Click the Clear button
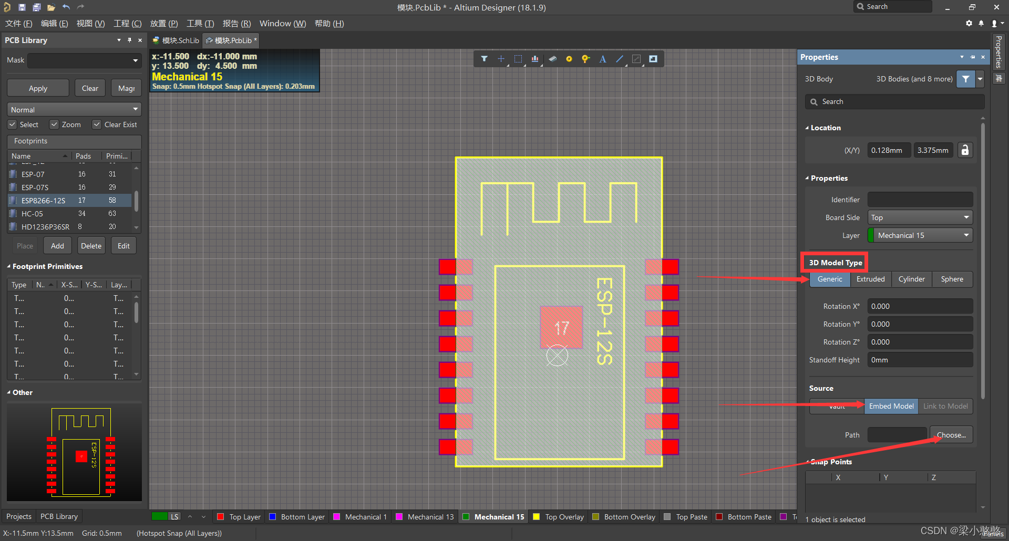The height and width of the screenshot is (541, 1009). (90, 88)
